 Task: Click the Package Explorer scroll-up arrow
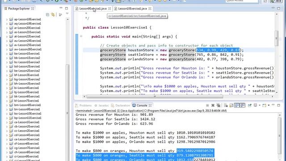67,19
